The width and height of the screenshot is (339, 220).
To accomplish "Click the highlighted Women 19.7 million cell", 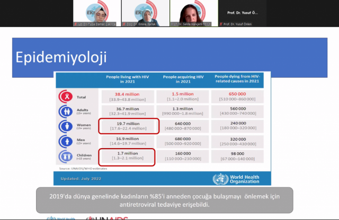I will 129,126.
